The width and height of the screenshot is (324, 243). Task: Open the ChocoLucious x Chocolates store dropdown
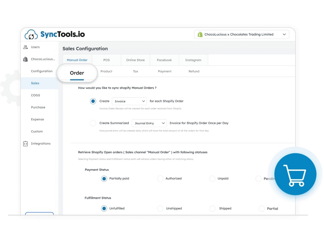pyautogui.click(x=242, y=35)
